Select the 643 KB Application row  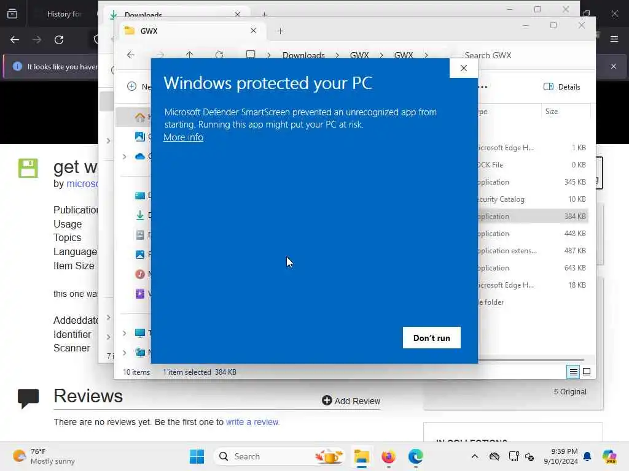(533, 268)
